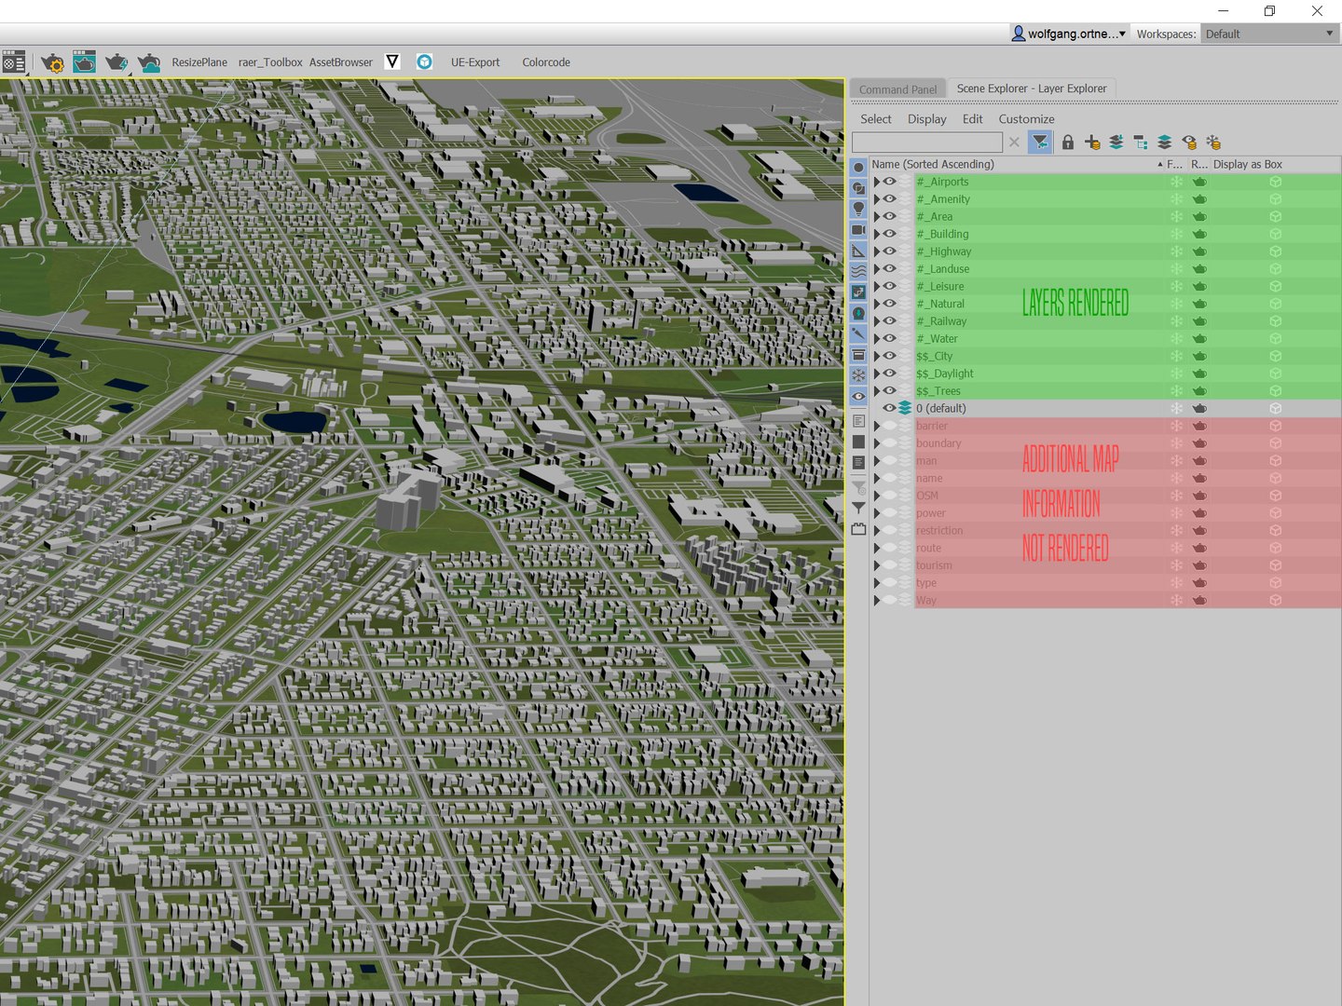This screenshot has width=1342, height=1006.
Task: Open the wolfgang.ortne user account dropdown
Action: (x=1069, y=34)
